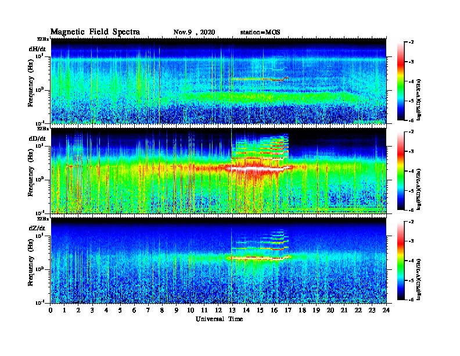Click the -2 tick on dH/dt color bar
Screen dimensions: 460x356
411,42
